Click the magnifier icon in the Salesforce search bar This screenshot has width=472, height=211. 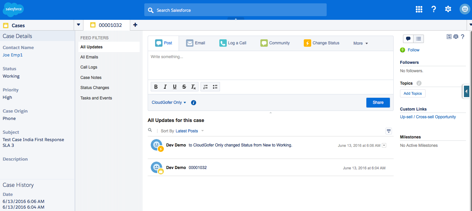(151, 10)
